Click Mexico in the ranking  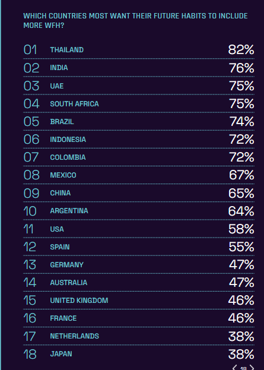(x=63, y=175)
